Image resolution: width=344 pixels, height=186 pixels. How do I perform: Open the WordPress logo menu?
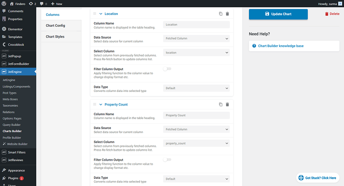(x=4, y=4)
